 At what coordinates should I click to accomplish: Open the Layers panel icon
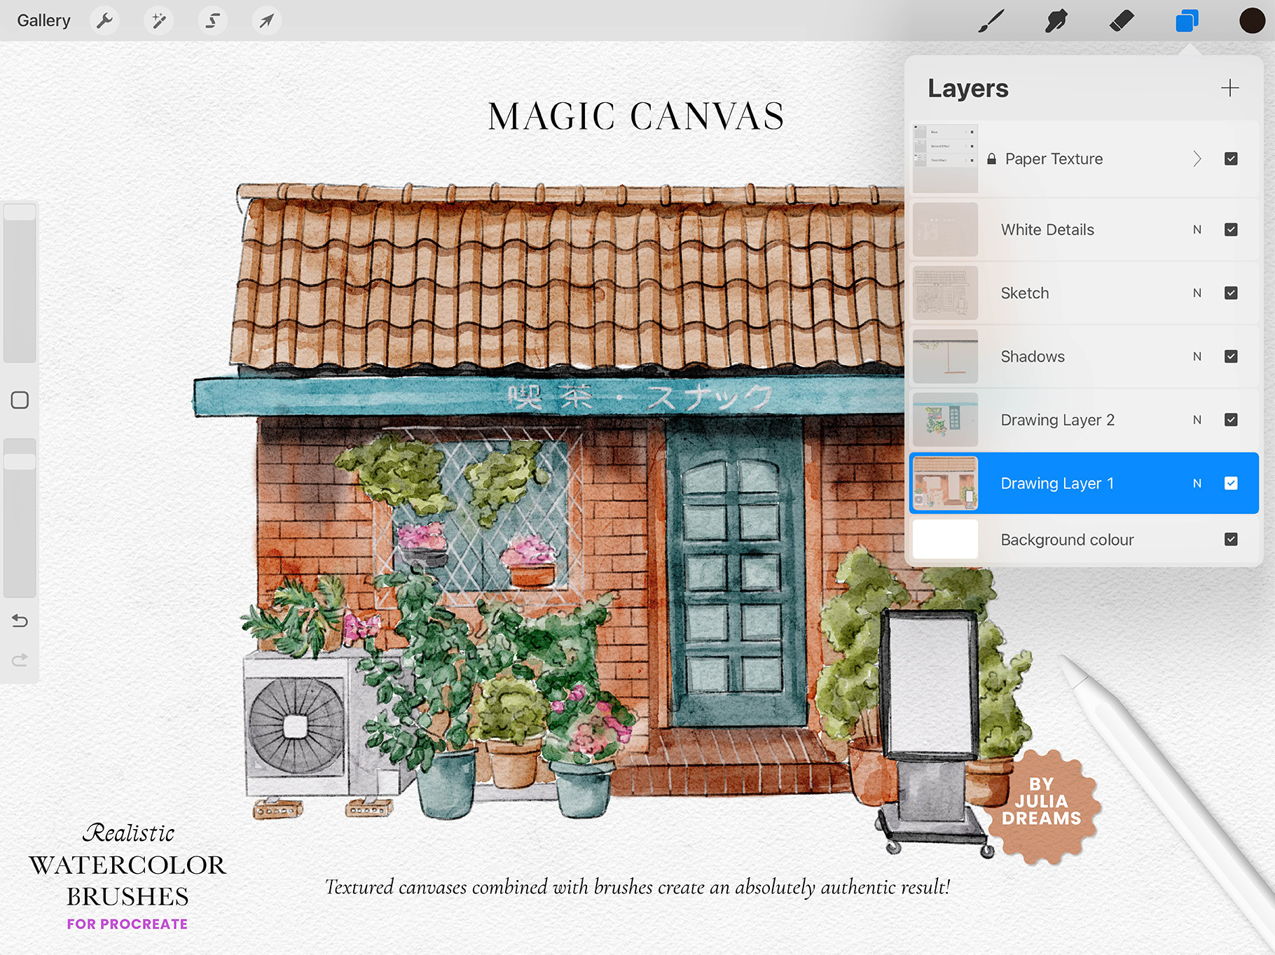pyautogui.click(x=1185, y=20)
